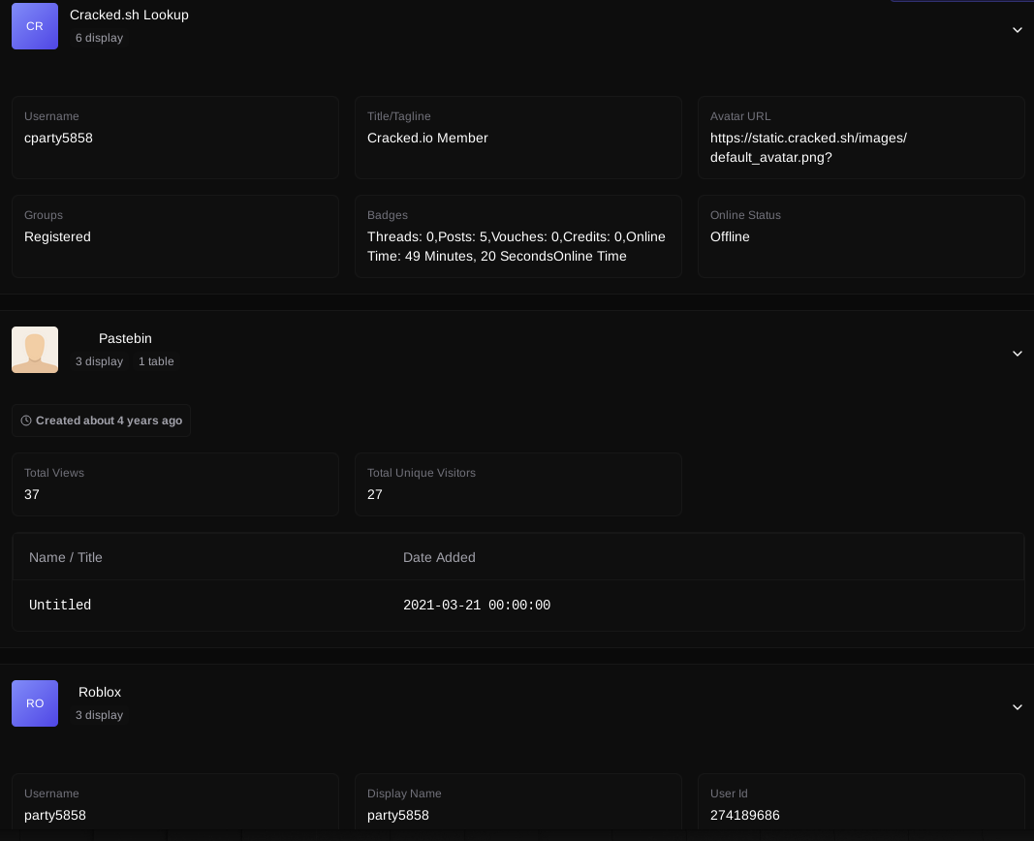Image resolution: width=1034 pixels, height=841 pixels.
Task: Click the Pastebin avatar thumbnail
Action: click(35, 350)
